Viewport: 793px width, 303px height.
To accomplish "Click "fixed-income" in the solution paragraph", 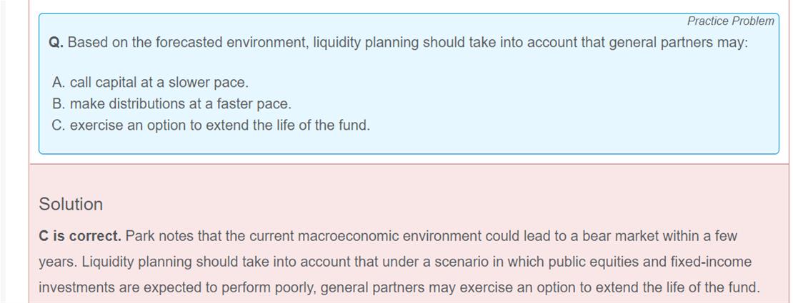I will pos(710,262).
